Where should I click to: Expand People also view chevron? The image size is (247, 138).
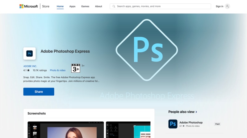[x=196, y=112]
